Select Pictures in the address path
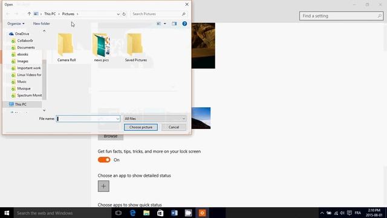Viewport: 387px width, 218px height. pyautogui.click(x=68, y=14)
